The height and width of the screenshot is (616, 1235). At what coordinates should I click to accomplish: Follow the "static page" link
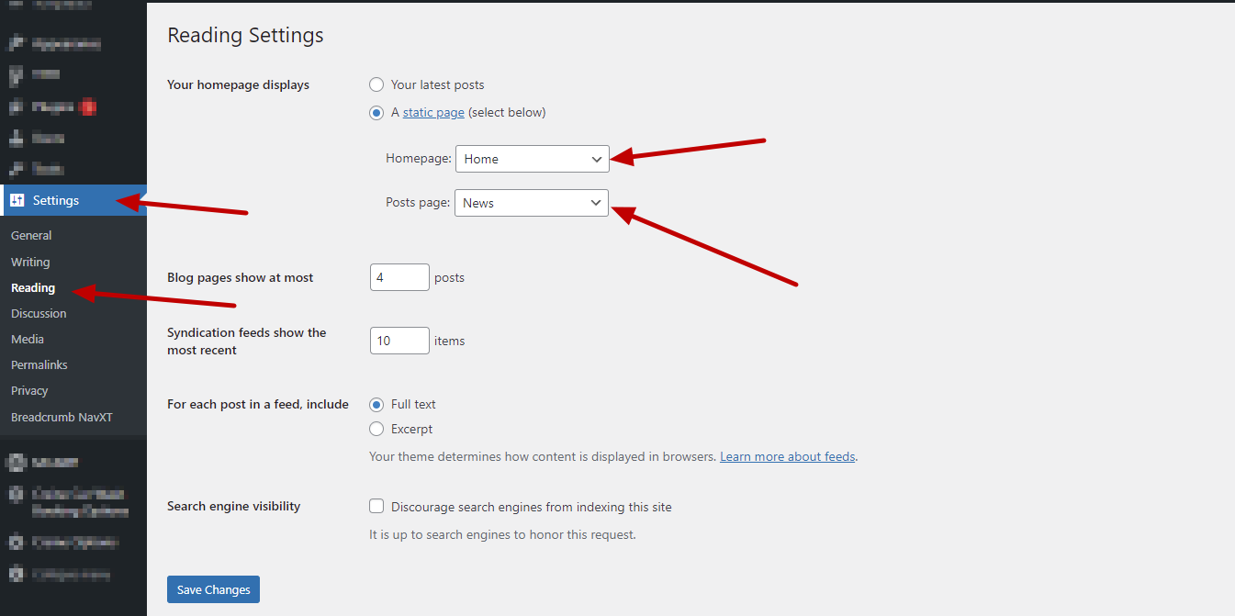click(x=433, y=113)
